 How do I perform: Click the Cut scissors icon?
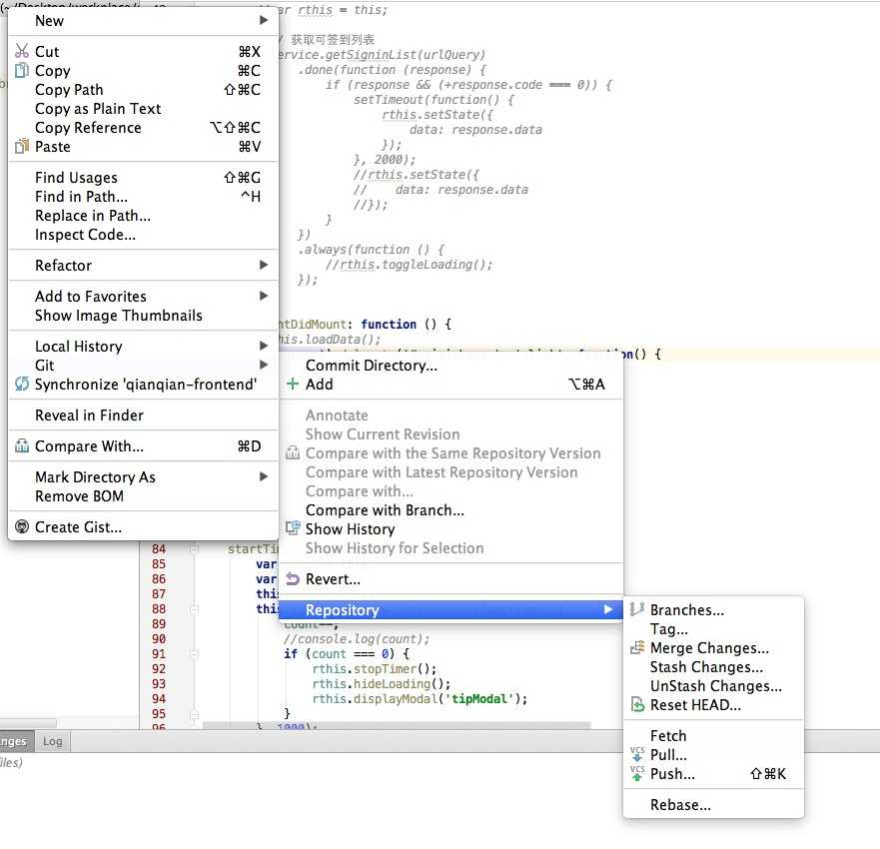[21, 51]
